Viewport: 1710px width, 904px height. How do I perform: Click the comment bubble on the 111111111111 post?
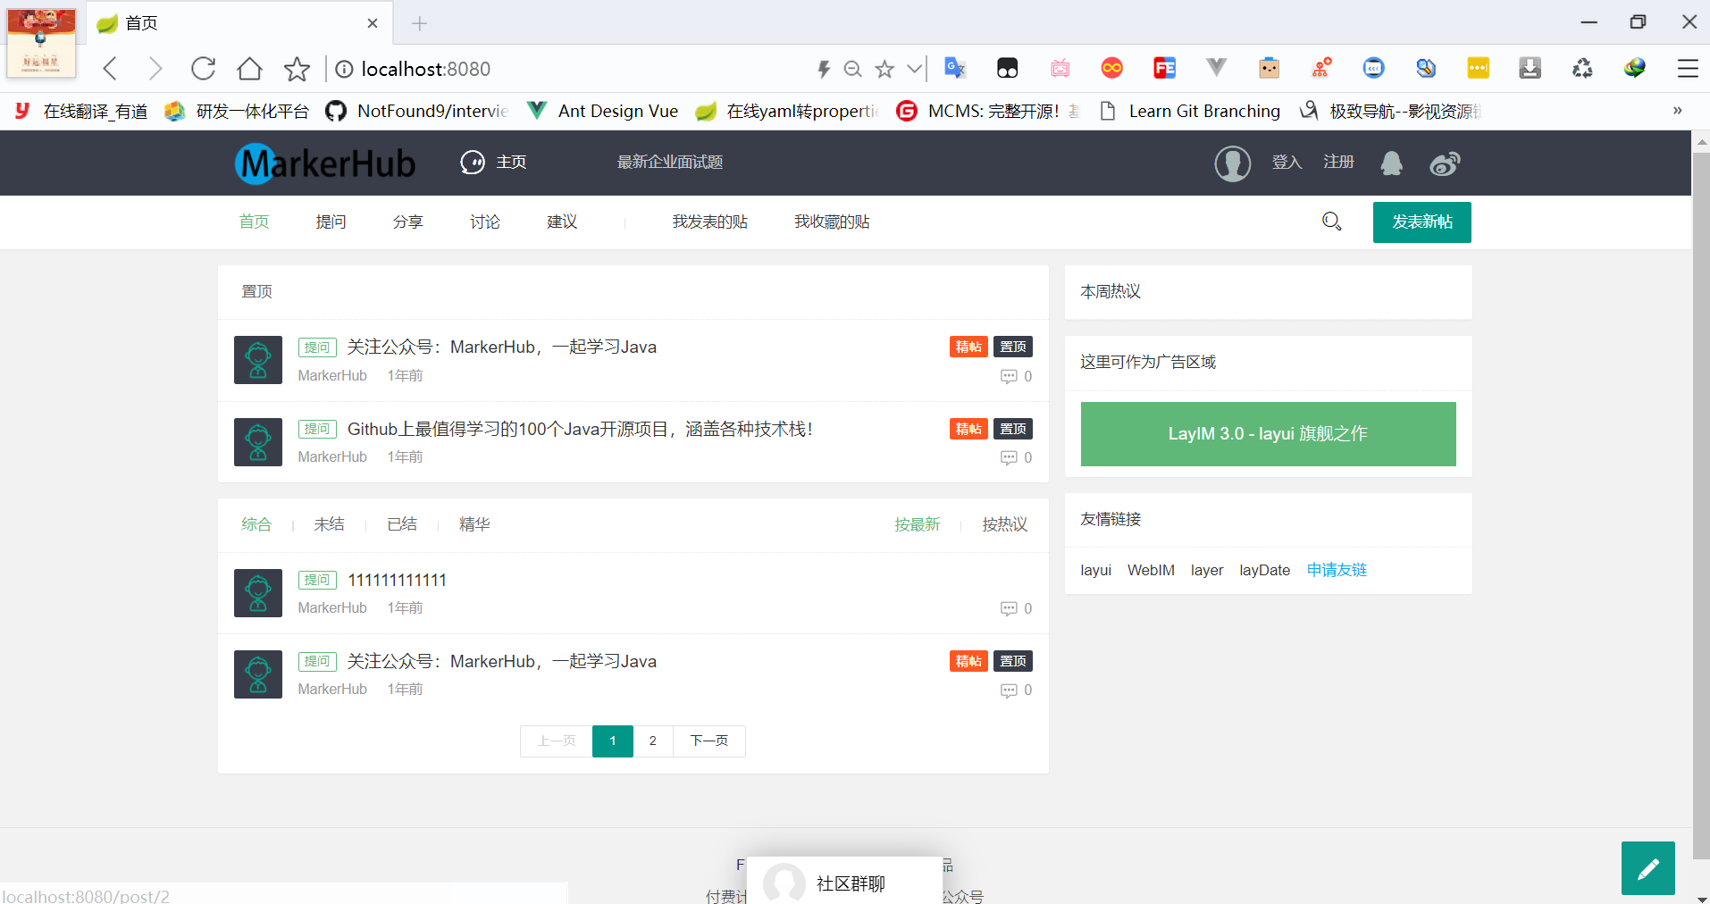pos(1010,608)
